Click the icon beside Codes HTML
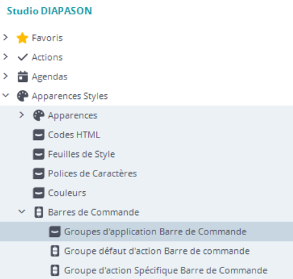The width and height of the screenshot is (293, 279). point(39,135)
